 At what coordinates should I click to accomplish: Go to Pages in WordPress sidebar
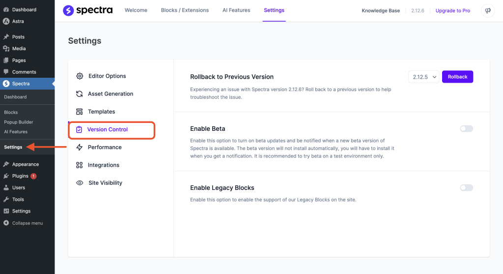click(x=19, y=61)
